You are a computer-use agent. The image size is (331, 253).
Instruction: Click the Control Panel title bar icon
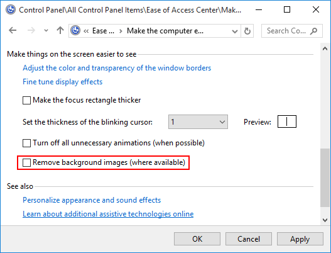point(11,9)
